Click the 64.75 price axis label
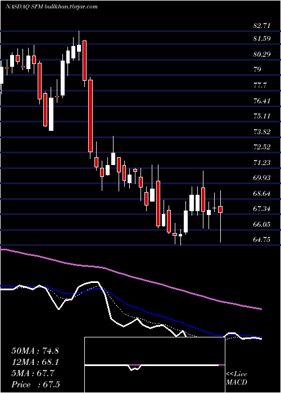 tap(261, 240)
